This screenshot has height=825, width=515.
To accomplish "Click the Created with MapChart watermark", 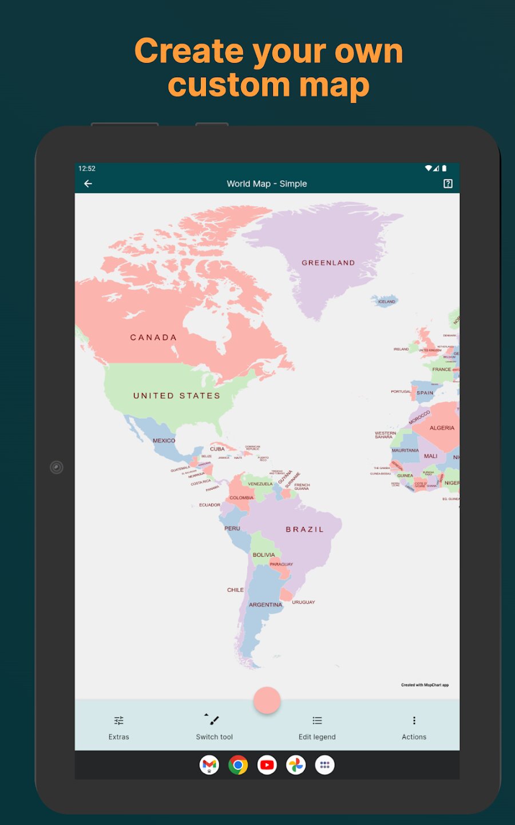I will point(425,684).
